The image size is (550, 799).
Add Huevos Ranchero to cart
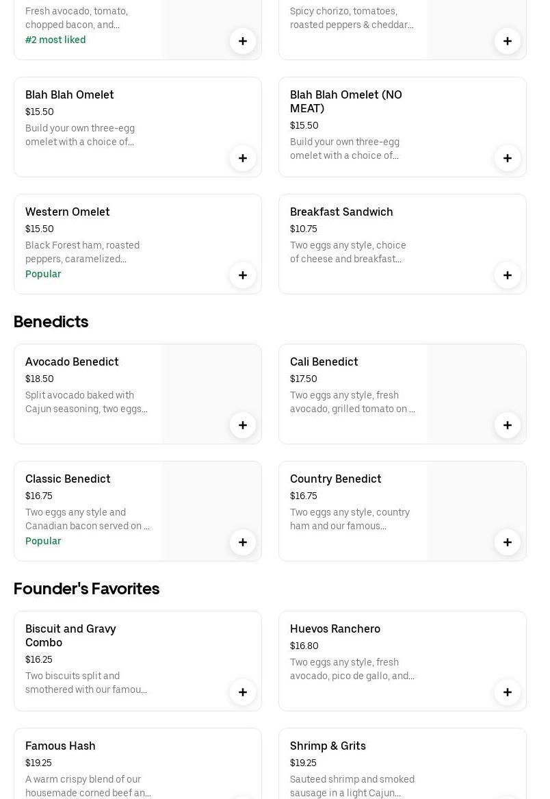click(508, 692)
